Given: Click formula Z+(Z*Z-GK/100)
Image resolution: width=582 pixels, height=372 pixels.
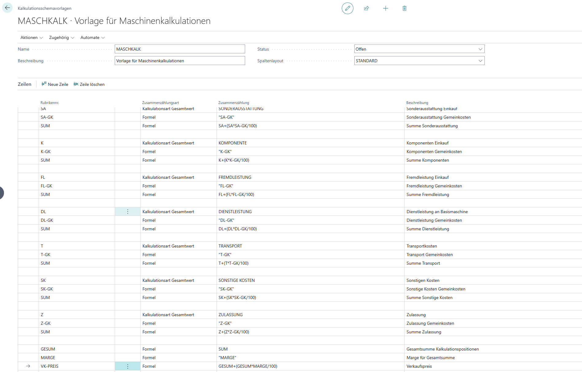Looking at the screenshot, I should pos(234,332).
